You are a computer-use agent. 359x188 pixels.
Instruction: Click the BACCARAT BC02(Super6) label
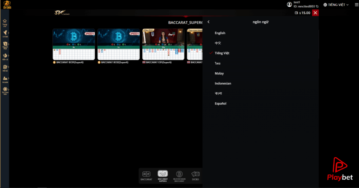115,62
